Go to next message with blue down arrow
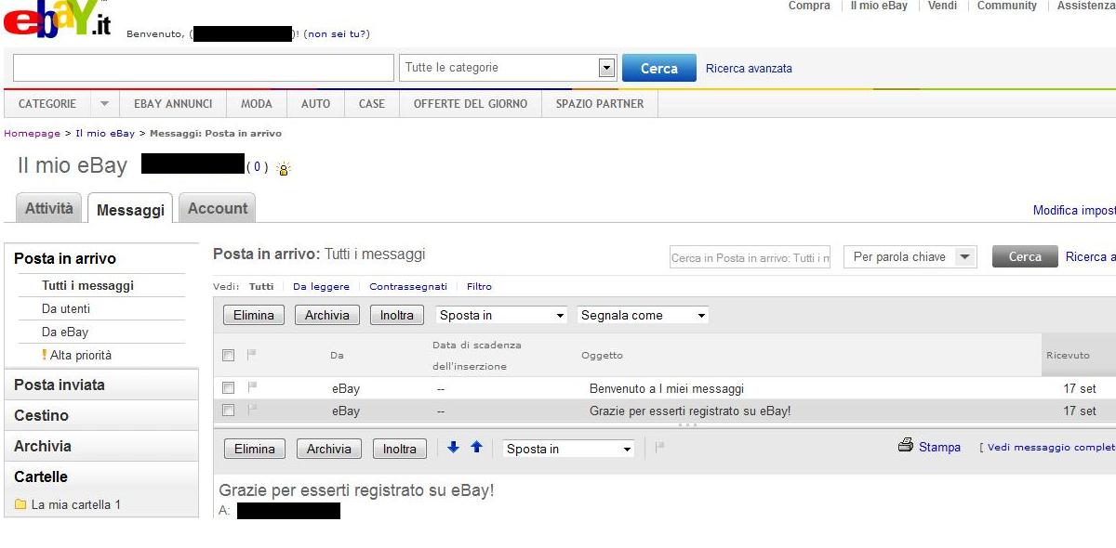This screenshot has height=548, width=1116. pos(453,448)
